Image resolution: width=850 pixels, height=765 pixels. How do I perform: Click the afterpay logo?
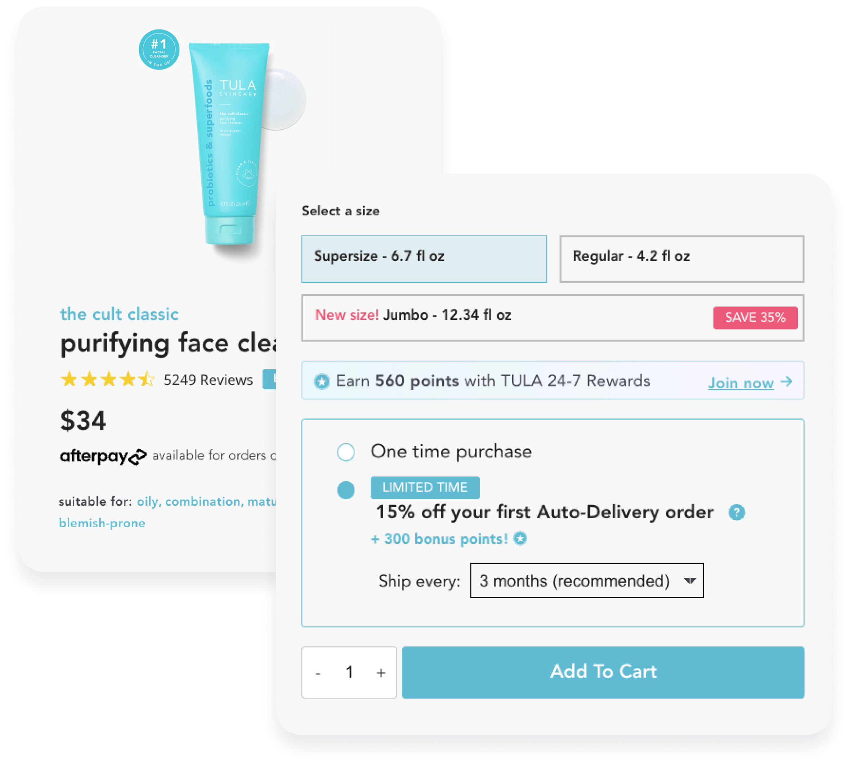tap(103, 456)
